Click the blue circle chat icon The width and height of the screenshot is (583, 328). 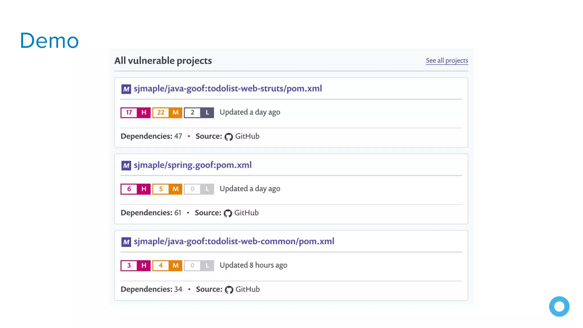[x=559, y=306]
